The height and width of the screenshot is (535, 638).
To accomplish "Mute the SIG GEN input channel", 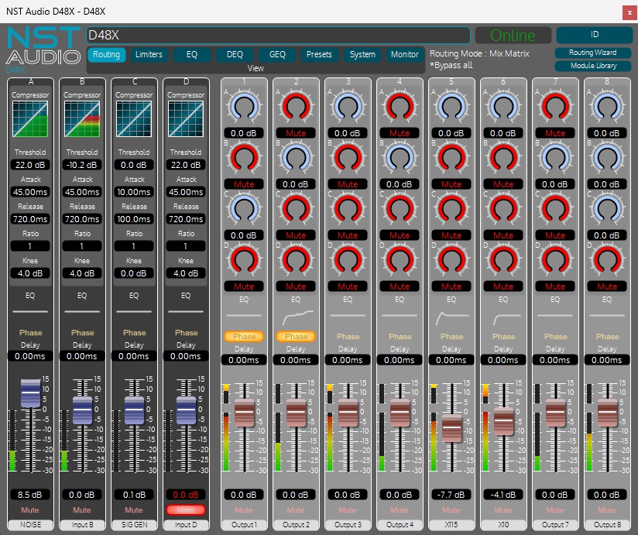I will click(x=134, y=509).
